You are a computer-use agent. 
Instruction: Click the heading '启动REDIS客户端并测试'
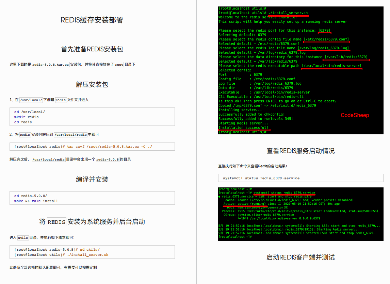300,257
